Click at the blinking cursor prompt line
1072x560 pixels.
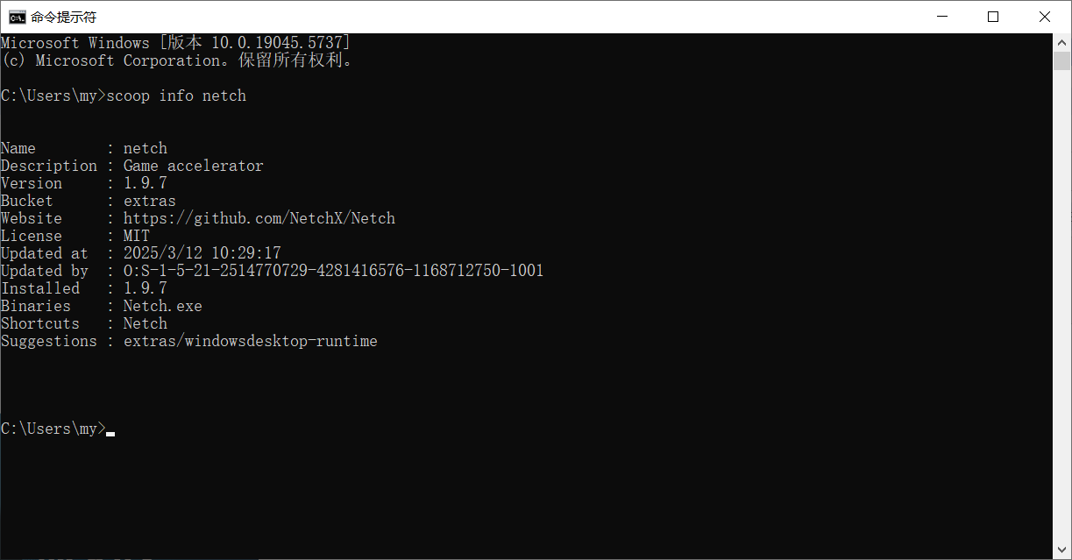coord(58,429)
